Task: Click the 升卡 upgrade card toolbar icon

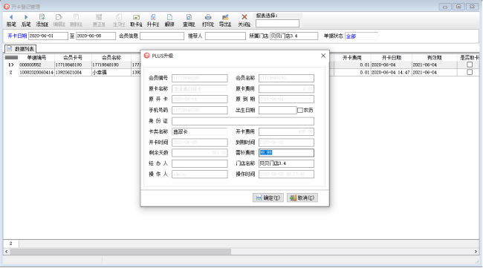Action: pos(153,20)
